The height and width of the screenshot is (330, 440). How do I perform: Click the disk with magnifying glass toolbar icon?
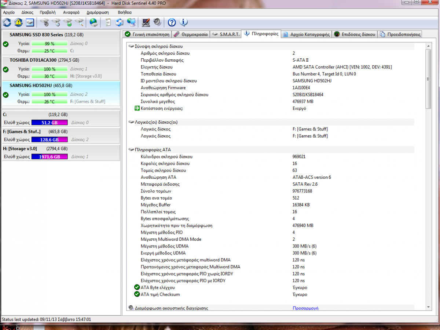79,22
